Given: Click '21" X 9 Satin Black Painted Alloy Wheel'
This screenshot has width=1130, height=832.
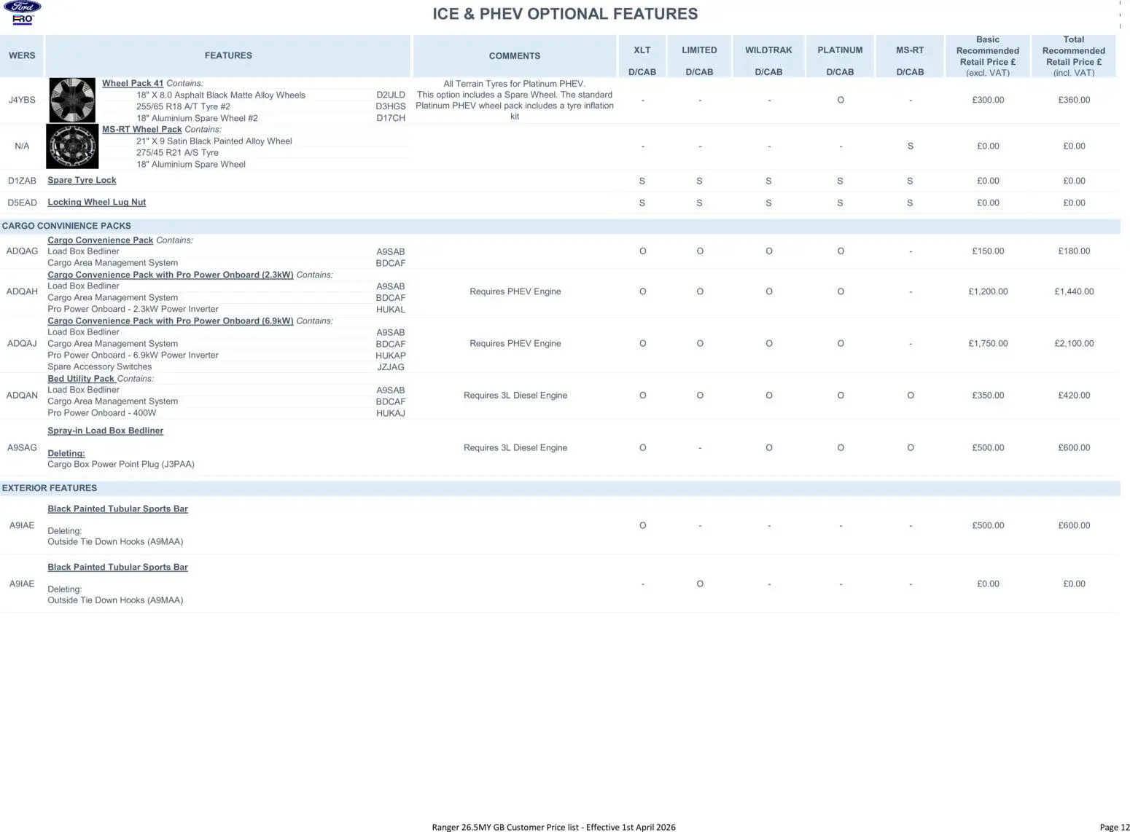Looking at the screenshot, I should point(214,141).
